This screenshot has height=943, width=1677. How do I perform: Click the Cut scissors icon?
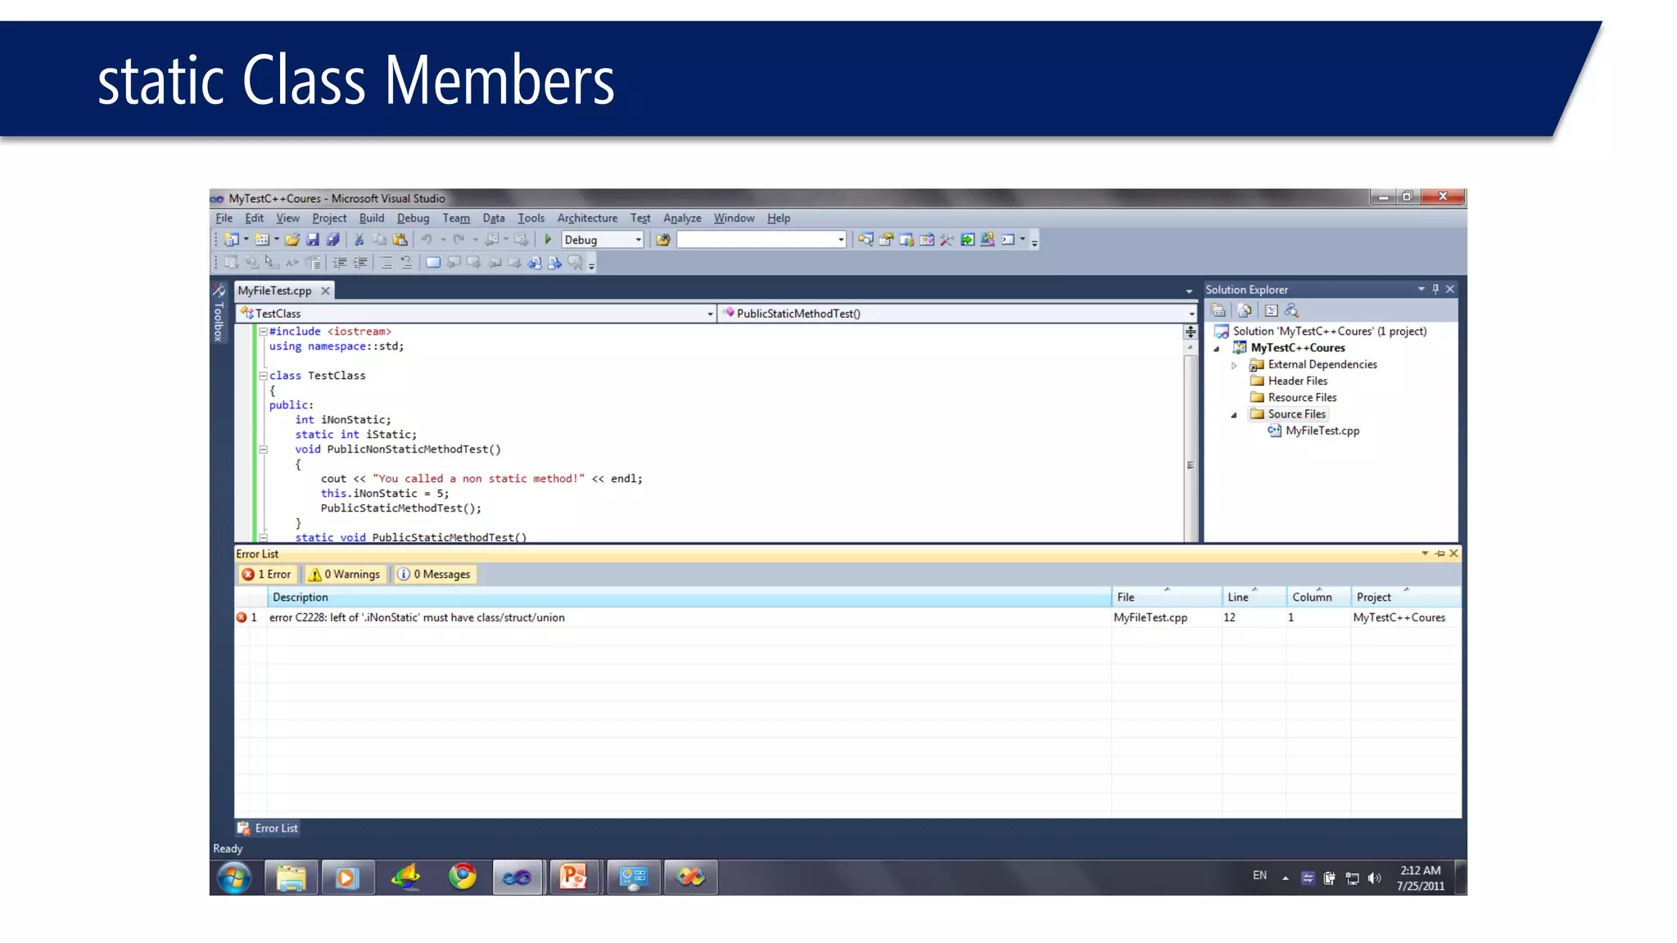click(359, 240)
